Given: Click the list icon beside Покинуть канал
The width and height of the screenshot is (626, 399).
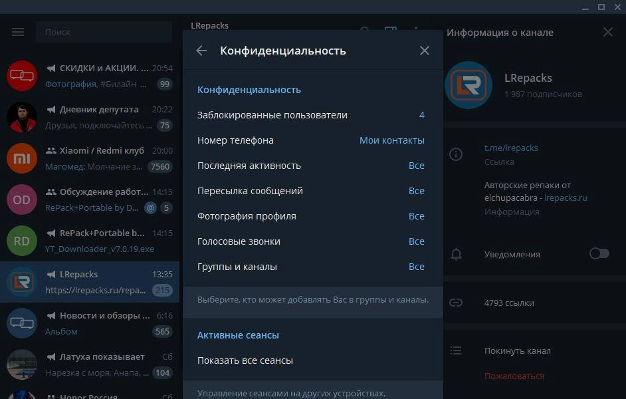Looking at the screenshot, I should coord(456,350).
